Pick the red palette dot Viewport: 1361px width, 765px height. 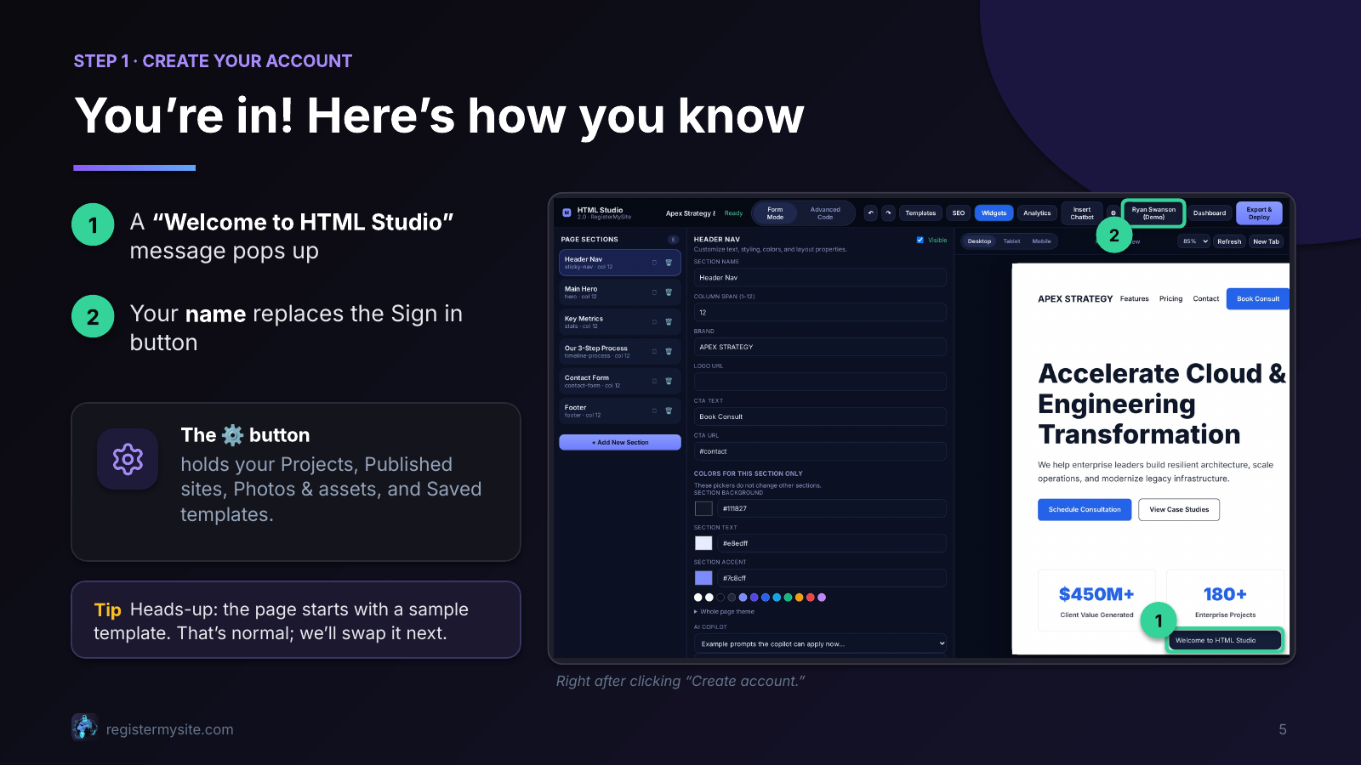(810, 598)
